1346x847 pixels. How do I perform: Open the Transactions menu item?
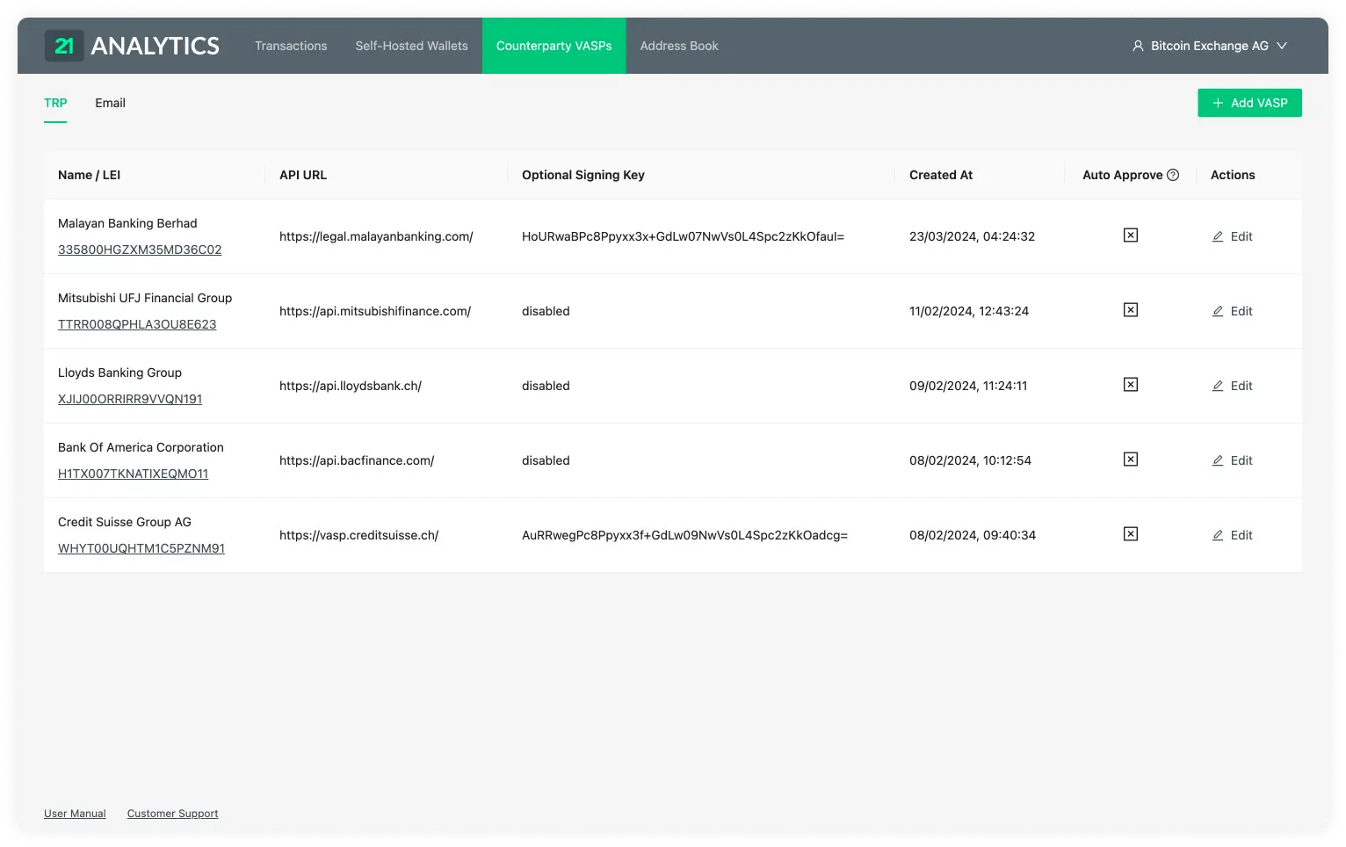coord(291,46)
